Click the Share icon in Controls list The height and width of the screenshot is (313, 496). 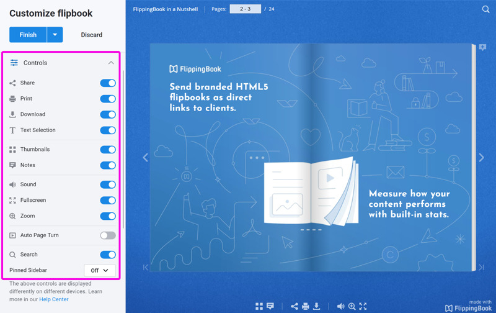click(12, 83)
